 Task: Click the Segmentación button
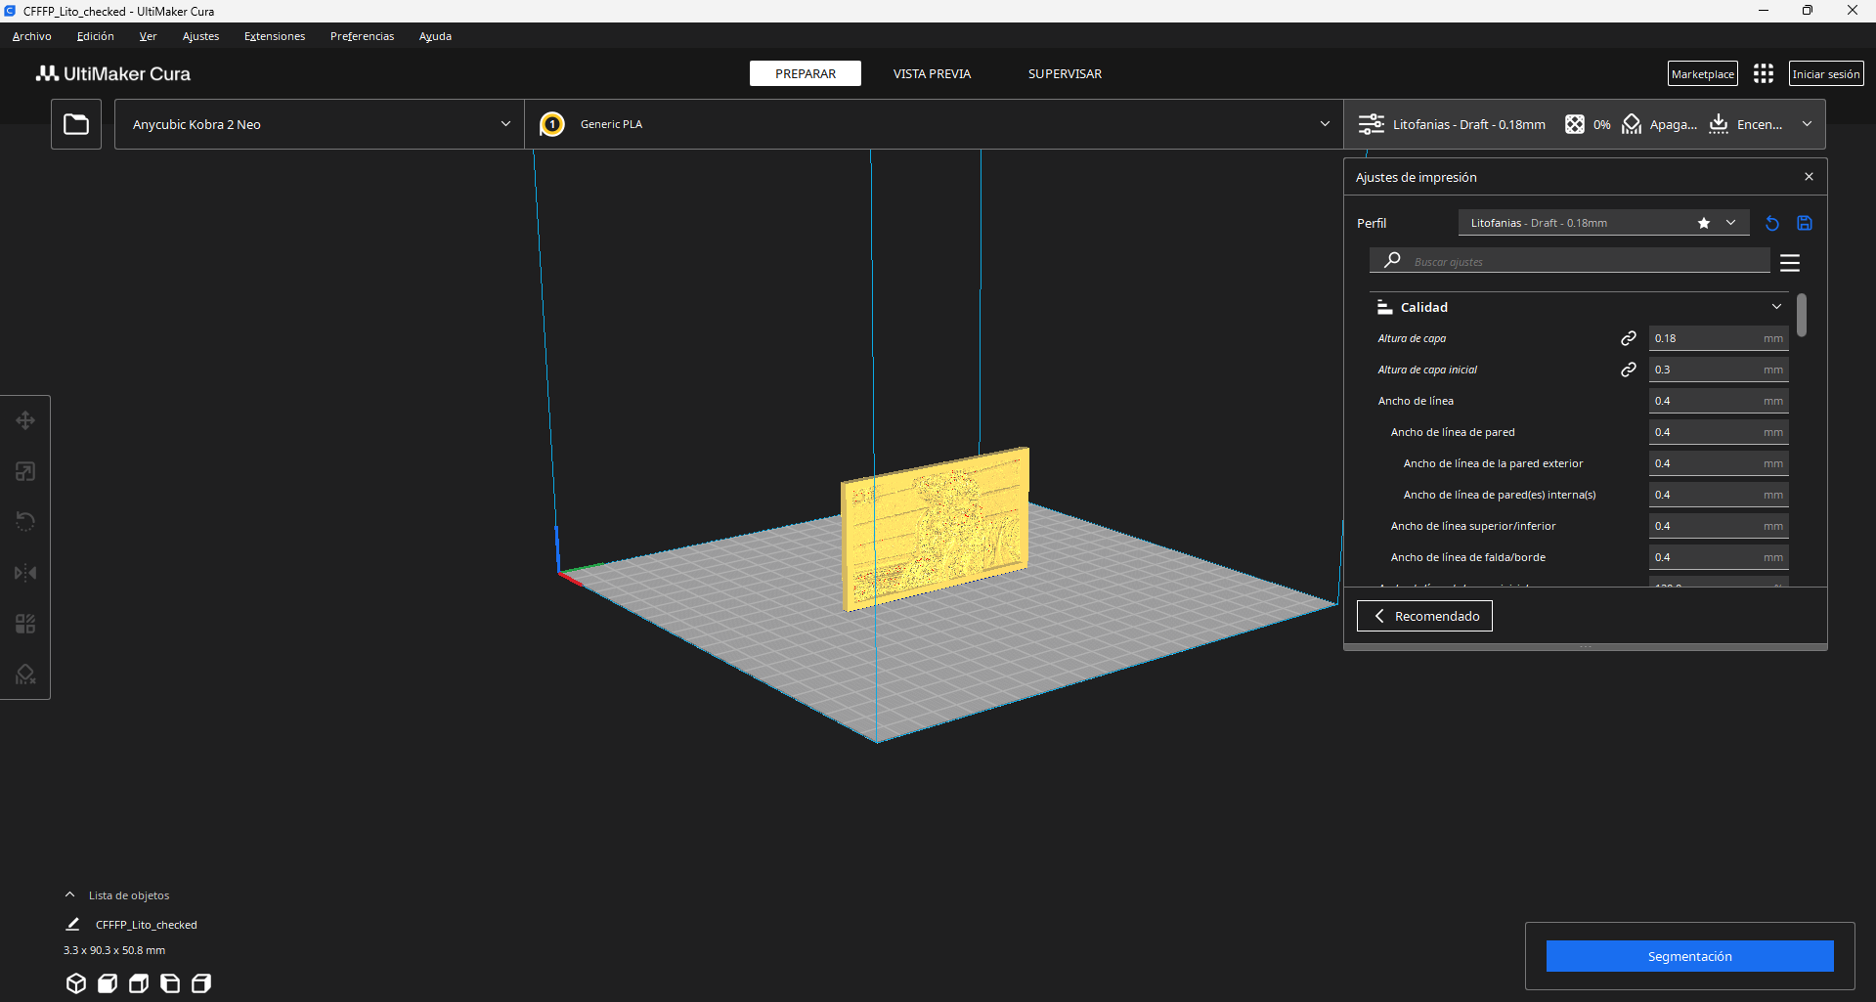(x=1689, y=956)
